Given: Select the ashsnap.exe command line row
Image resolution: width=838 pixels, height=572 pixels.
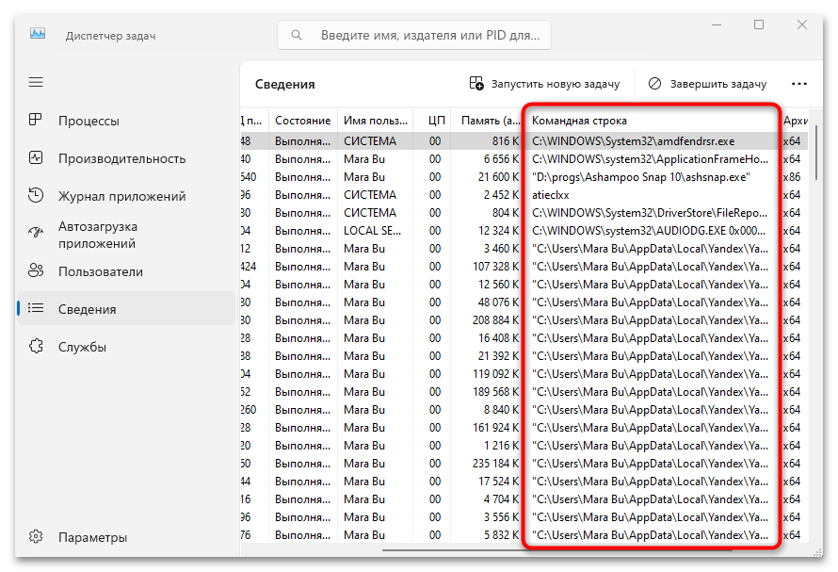Looking at the screenshot, I should tap(641, 177).
